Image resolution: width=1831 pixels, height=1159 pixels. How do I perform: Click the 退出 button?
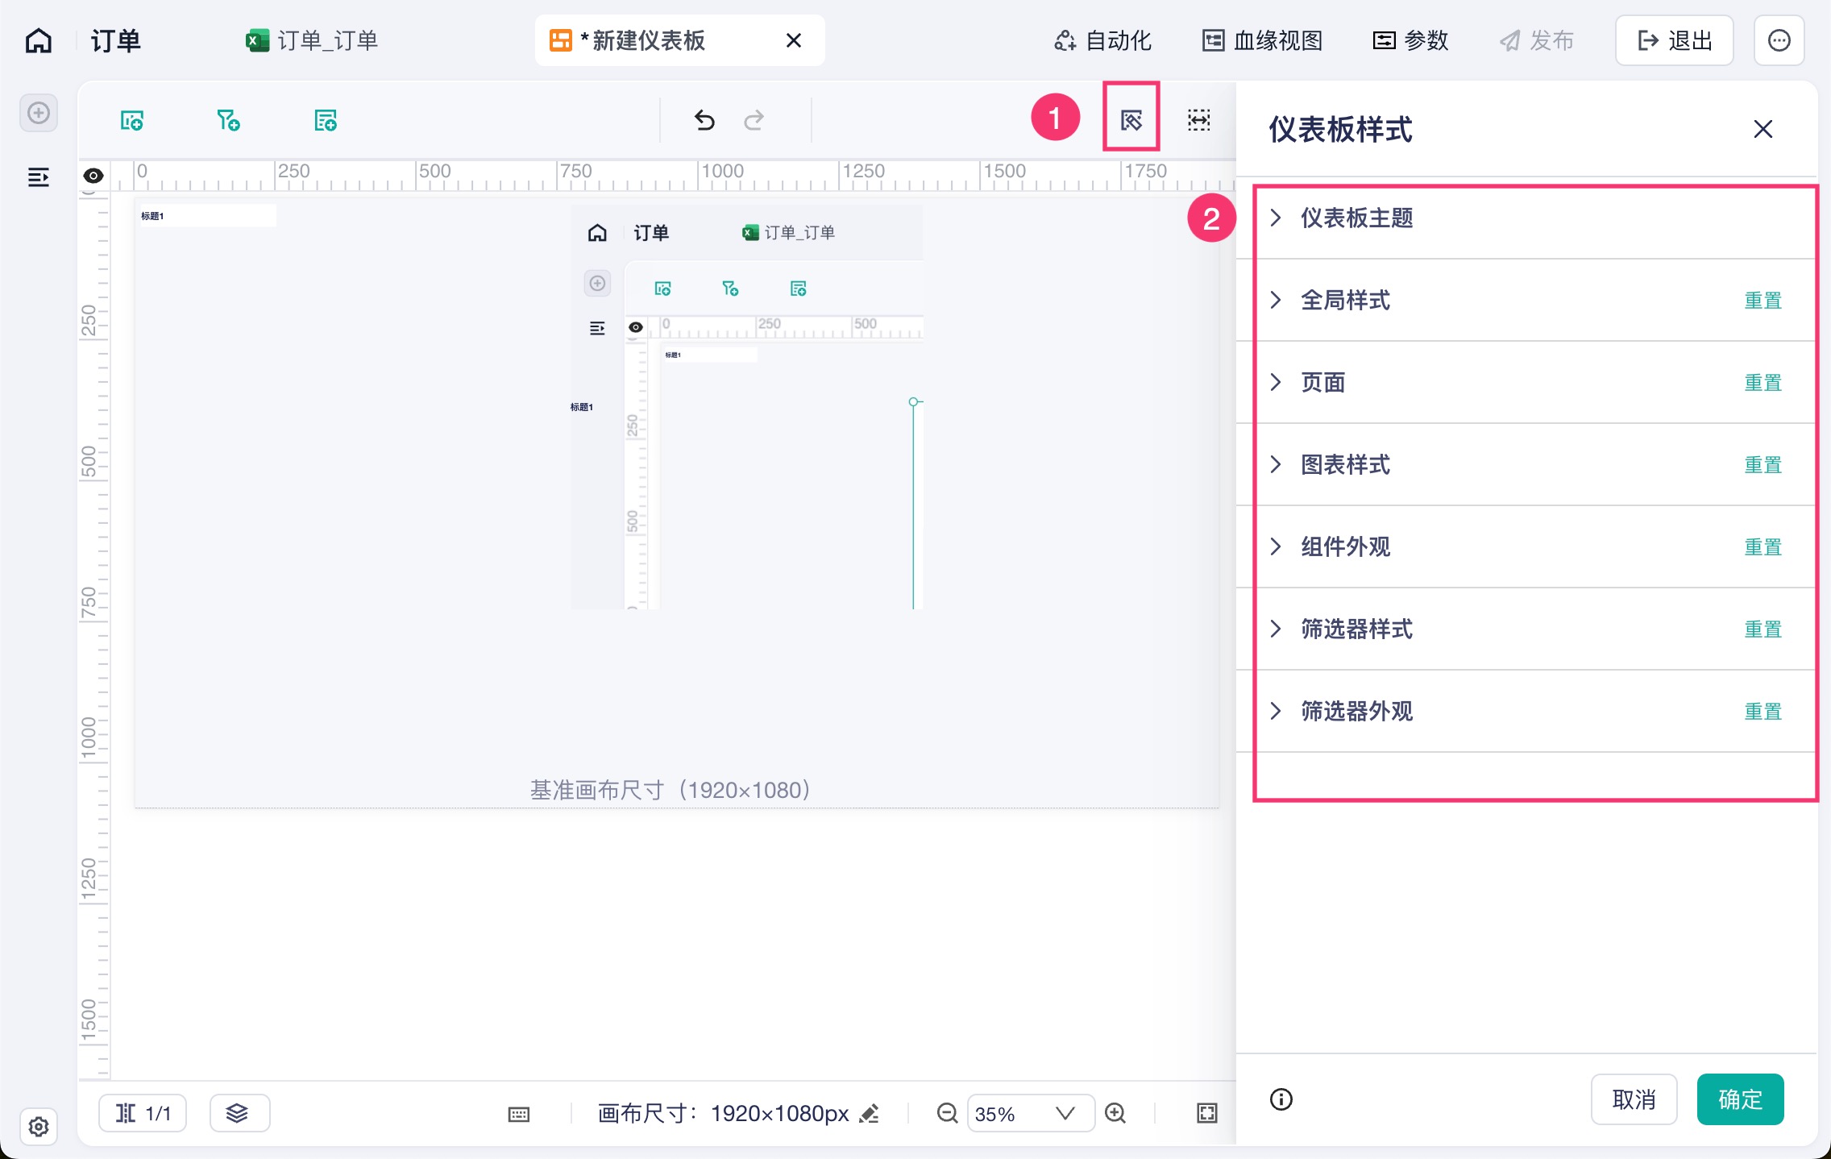1675,40
